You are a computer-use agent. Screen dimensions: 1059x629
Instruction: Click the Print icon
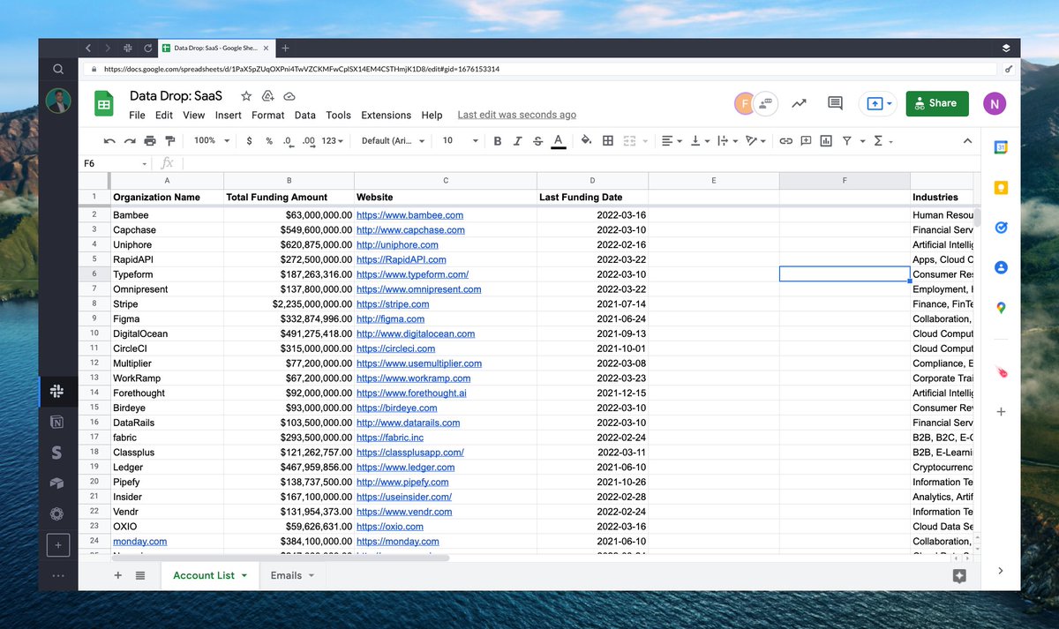coord(150,141)
